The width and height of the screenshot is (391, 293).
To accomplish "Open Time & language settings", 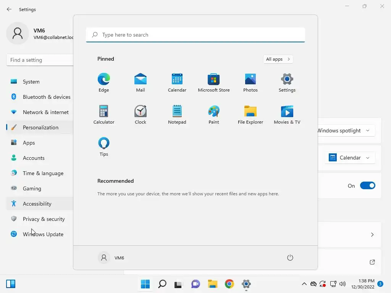I will click(40, 173).
